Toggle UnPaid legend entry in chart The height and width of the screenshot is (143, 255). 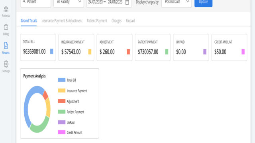tap(66, 122)
